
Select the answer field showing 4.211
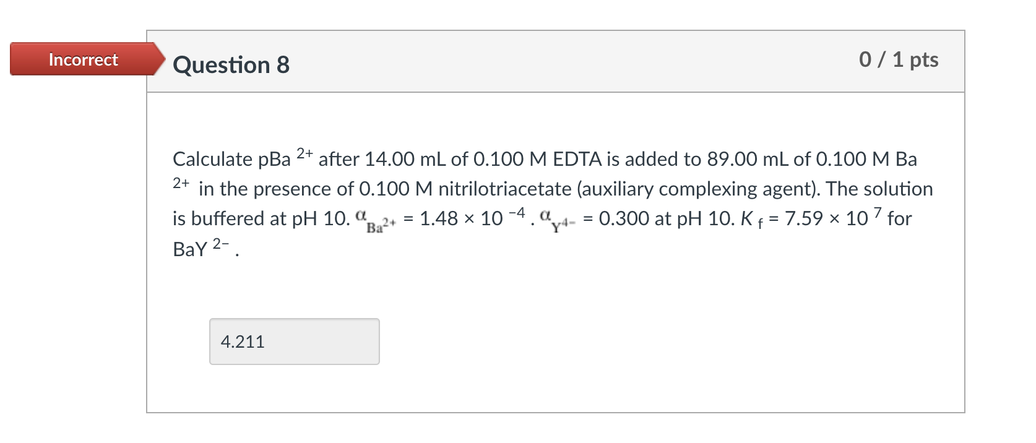tap(294, 341)
